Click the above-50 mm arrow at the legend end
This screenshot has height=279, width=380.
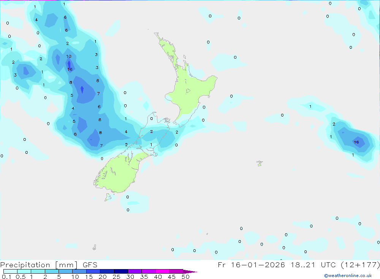point(190,271)
